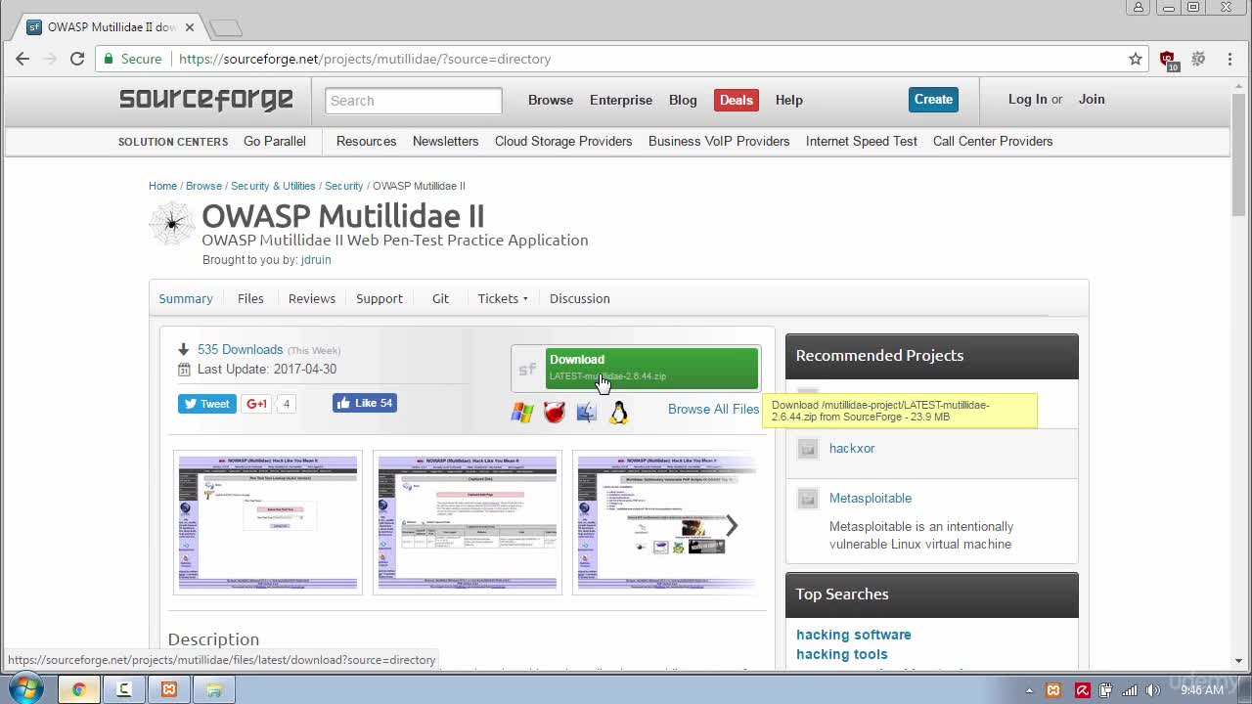Click the hacking software top search
Image resolution: width=1252 pixels, height=704 pixels.
click(x=854, y=635)
